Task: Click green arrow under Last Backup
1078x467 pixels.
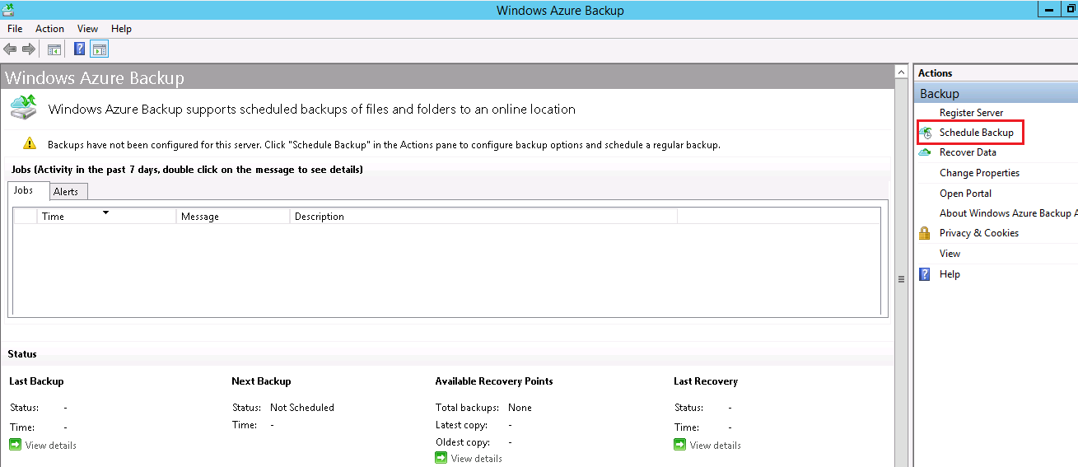Action: (x=15, y=445)
